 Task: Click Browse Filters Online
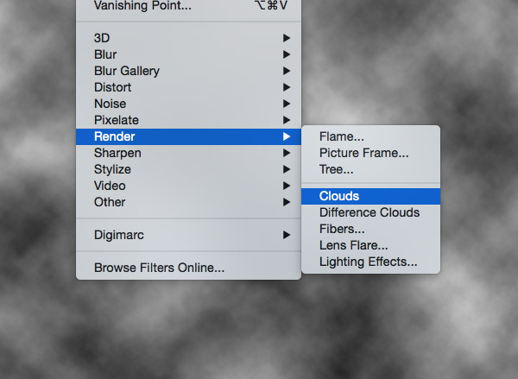tap(160, 268)
